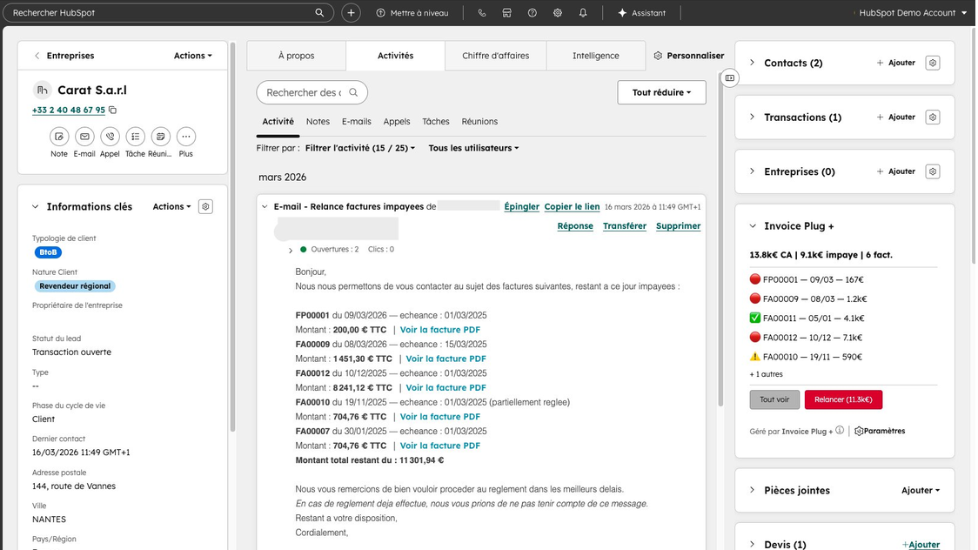This screenshot has width=978, height=550.
Task: Open Filtrer l'activité (15 / 25) dropdown
Action: [360, 148]
